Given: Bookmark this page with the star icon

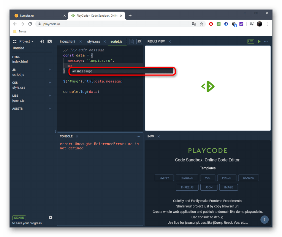Looking at the screenshot, I should pos(202,24).
